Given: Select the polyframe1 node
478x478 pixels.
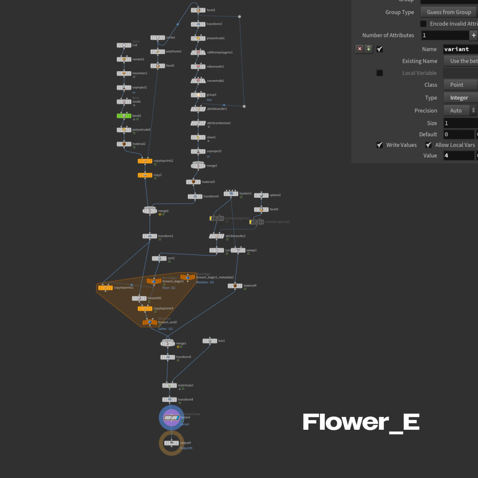Looking at the screenshot, I should pyautogui.click(x=158, y=51).
